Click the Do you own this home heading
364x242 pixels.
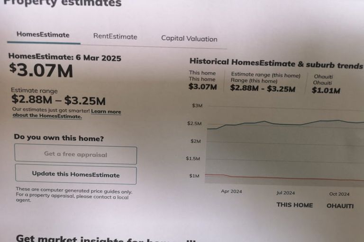(x=59, y=138)
